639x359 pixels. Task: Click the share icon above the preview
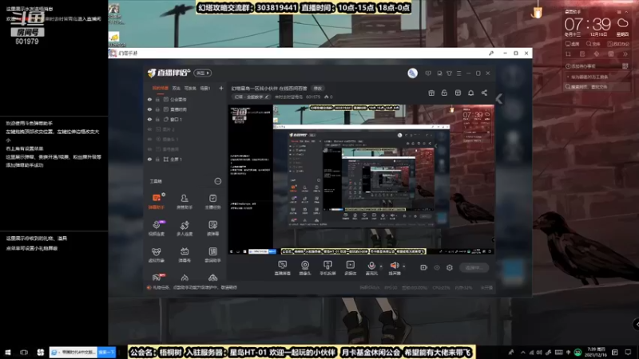click(484, 93)
